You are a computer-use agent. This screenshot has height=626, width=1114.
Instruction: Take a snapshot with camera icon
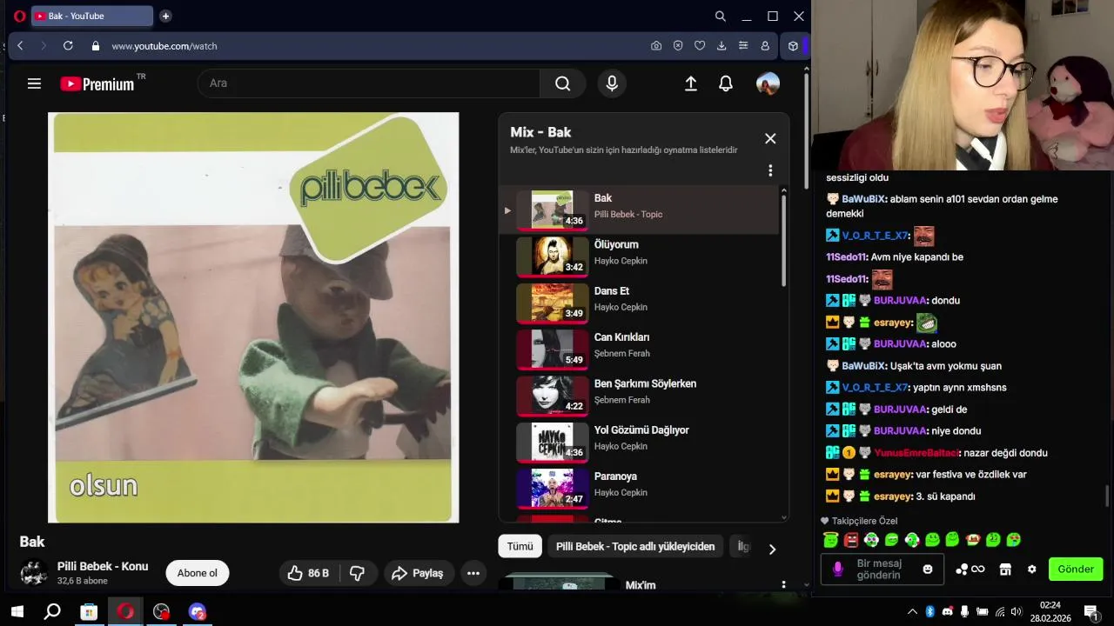point(656,46)
